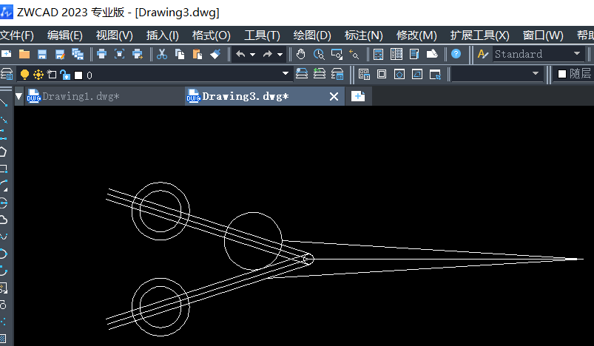
Task: Activate the Pan hand tool
Action: pos(300,54)
